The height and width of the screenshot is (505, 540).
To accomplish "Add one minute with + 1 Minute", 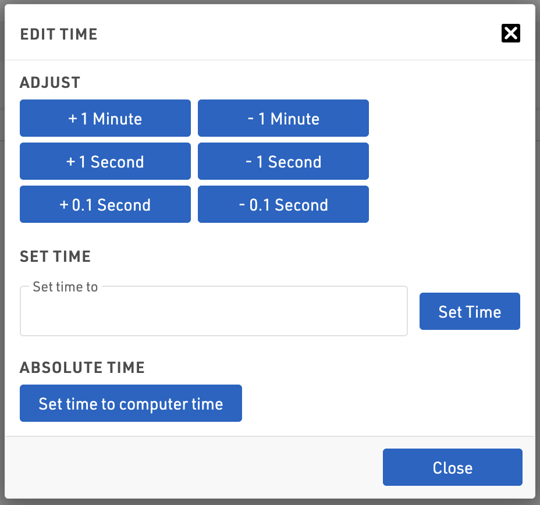I will [x=105, y=119].
